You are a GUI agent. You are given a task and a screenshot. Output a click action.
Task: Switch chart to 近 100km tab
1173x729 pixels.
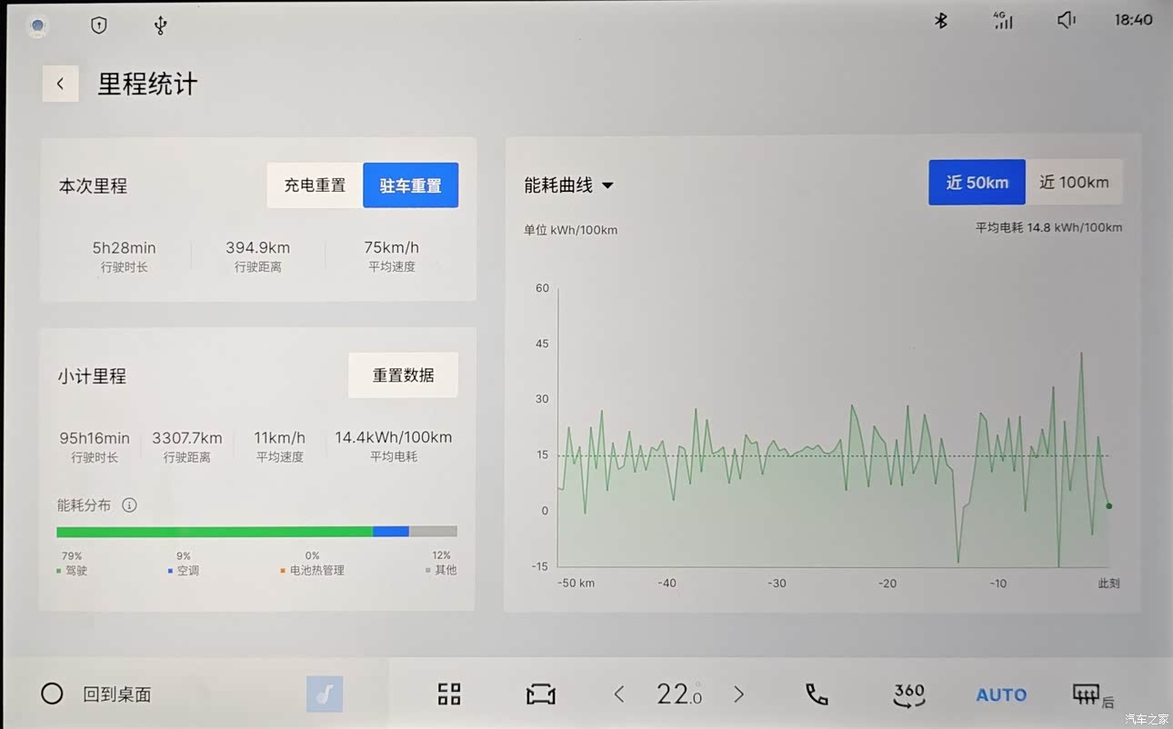(1074, 183)
